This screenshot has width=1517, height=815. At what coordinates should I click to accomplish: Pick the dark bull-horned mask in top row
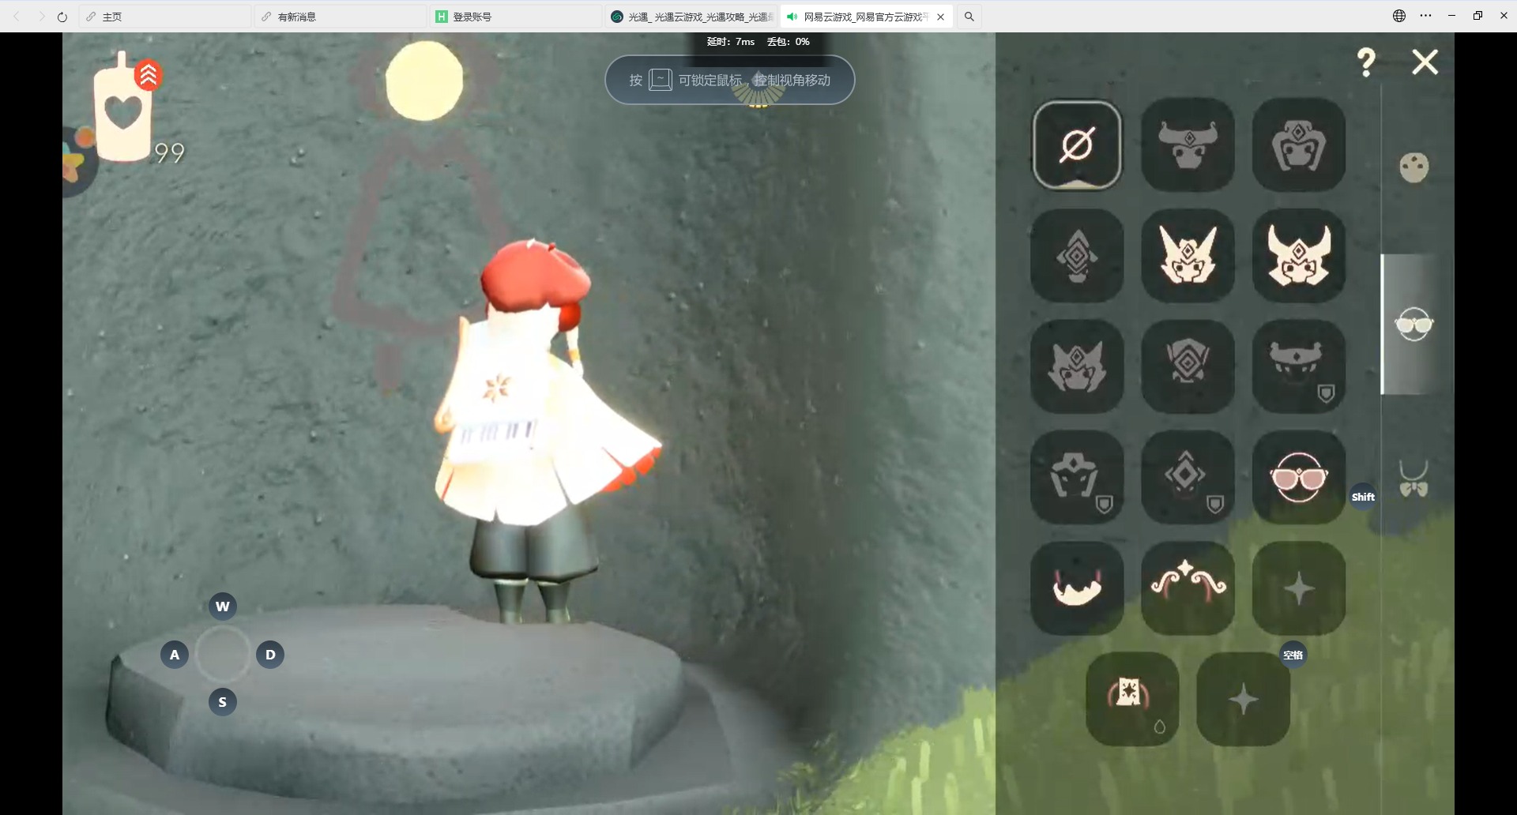[x=1188, y=145]
